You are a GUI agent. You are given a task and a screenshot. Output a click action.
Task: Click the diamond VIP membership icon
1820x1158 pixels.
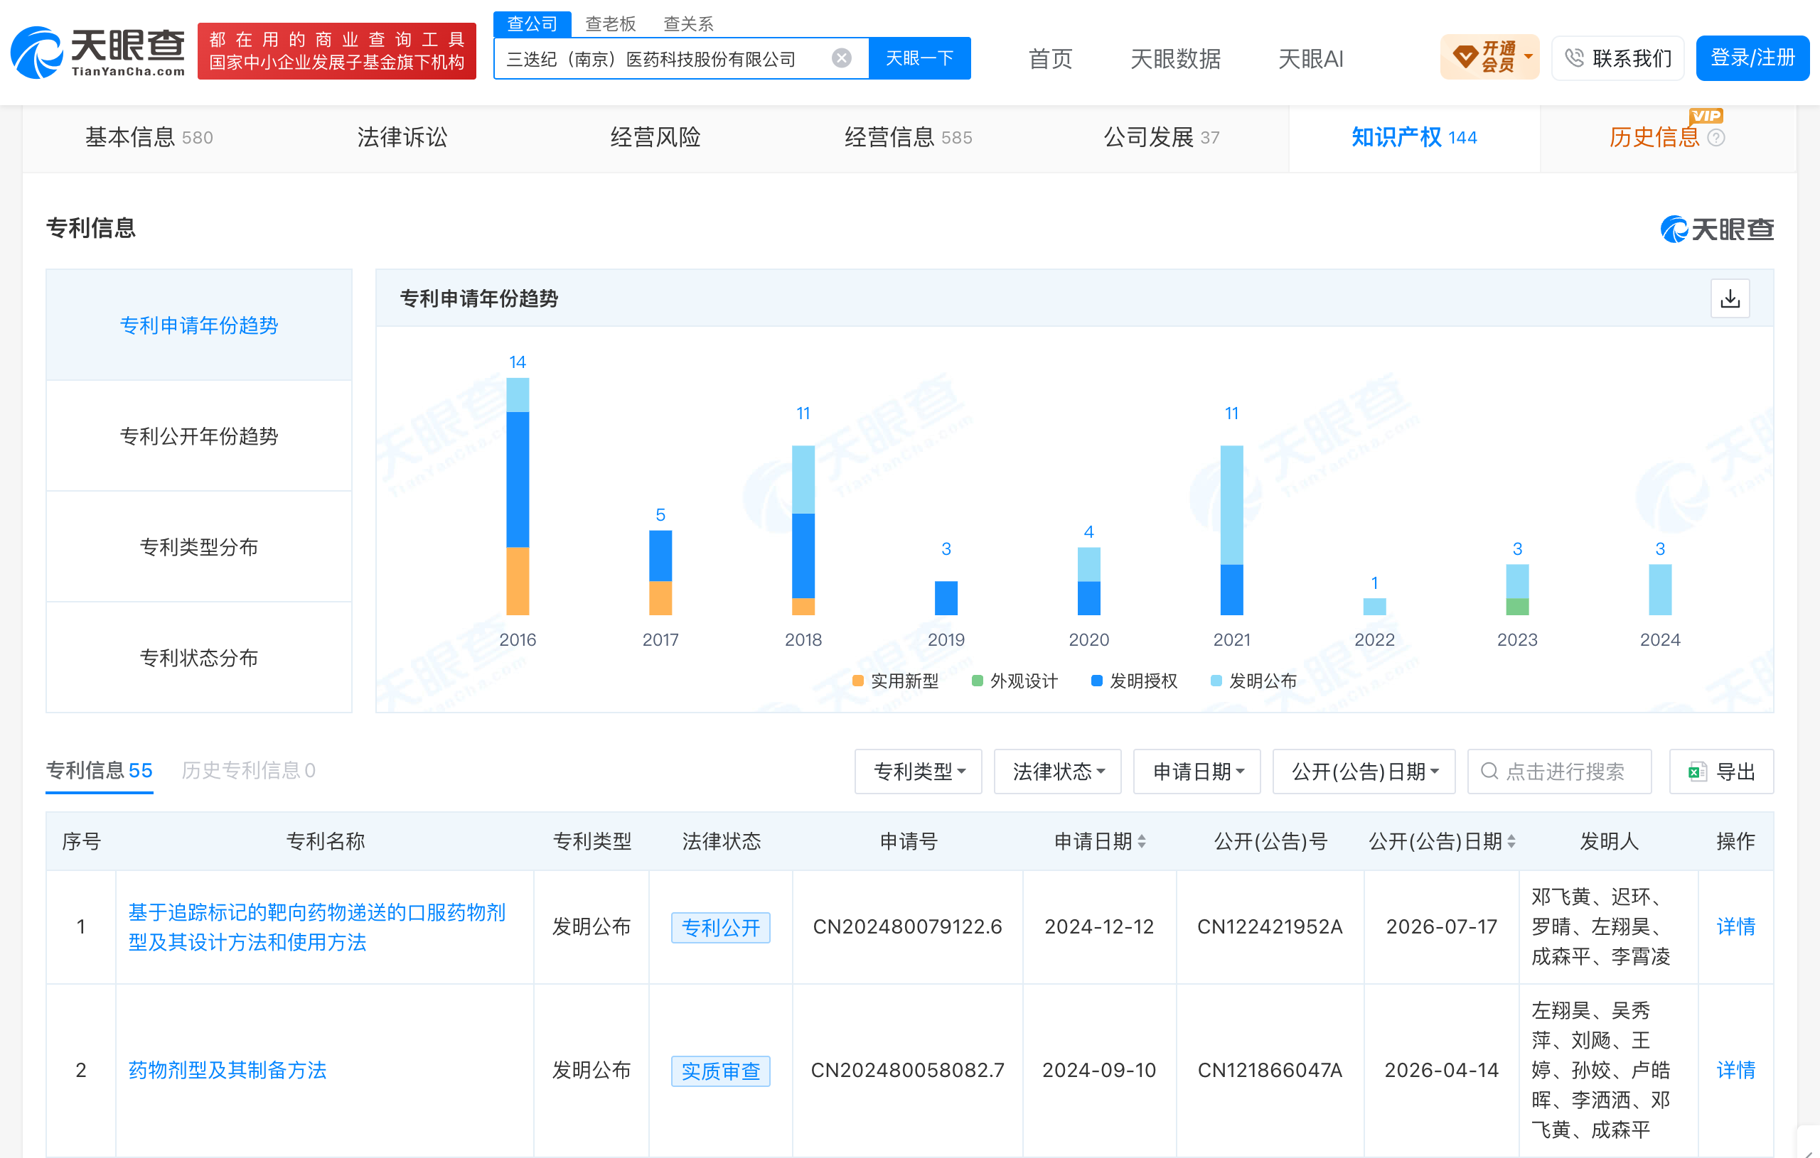coord(1465,57)
